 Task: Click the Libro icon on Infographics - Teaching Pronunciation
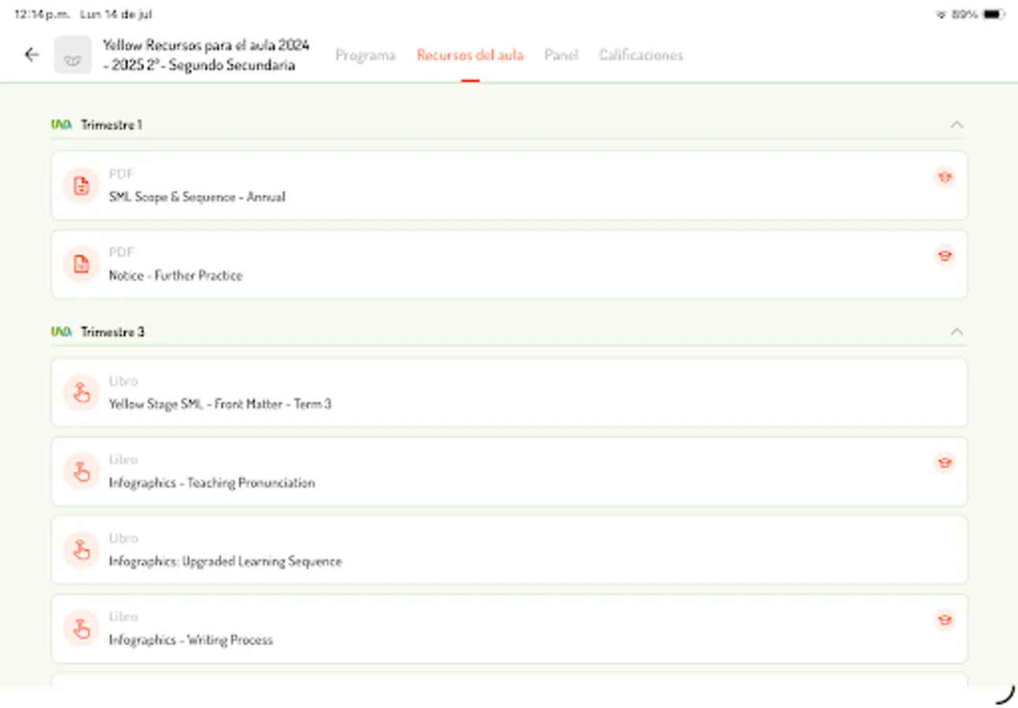[81, 471]
